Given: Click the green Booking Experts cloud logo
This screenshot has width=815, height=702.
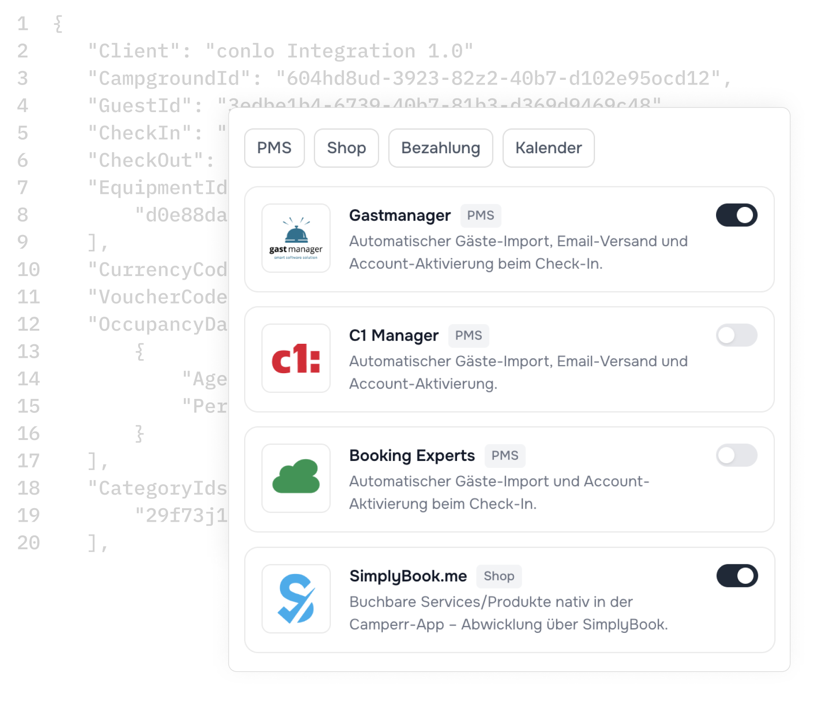Looking at the screenshot, I should coord(296,478).
